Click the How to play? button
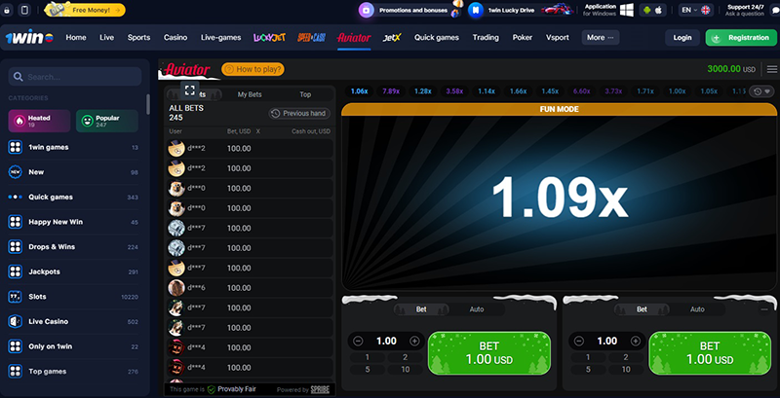 coord(253,69)
